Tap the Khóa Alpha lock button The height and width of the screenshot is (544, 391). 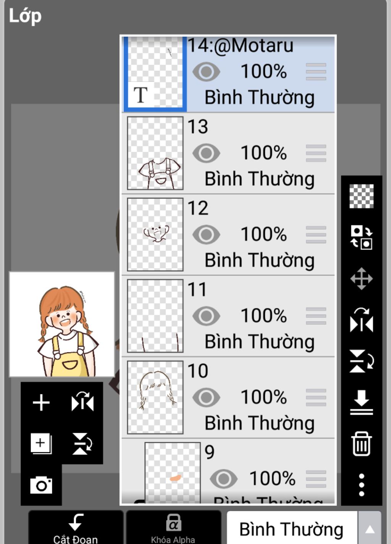(x=173, y=528)
